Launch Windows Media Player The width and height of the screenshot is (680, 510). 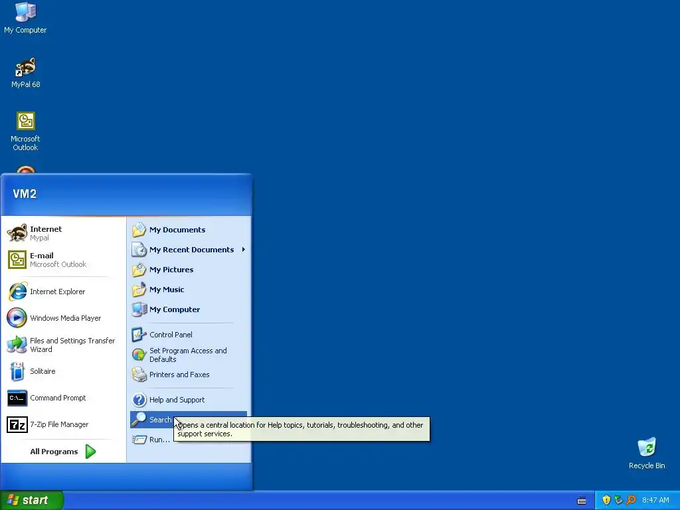tap(63, 318)
